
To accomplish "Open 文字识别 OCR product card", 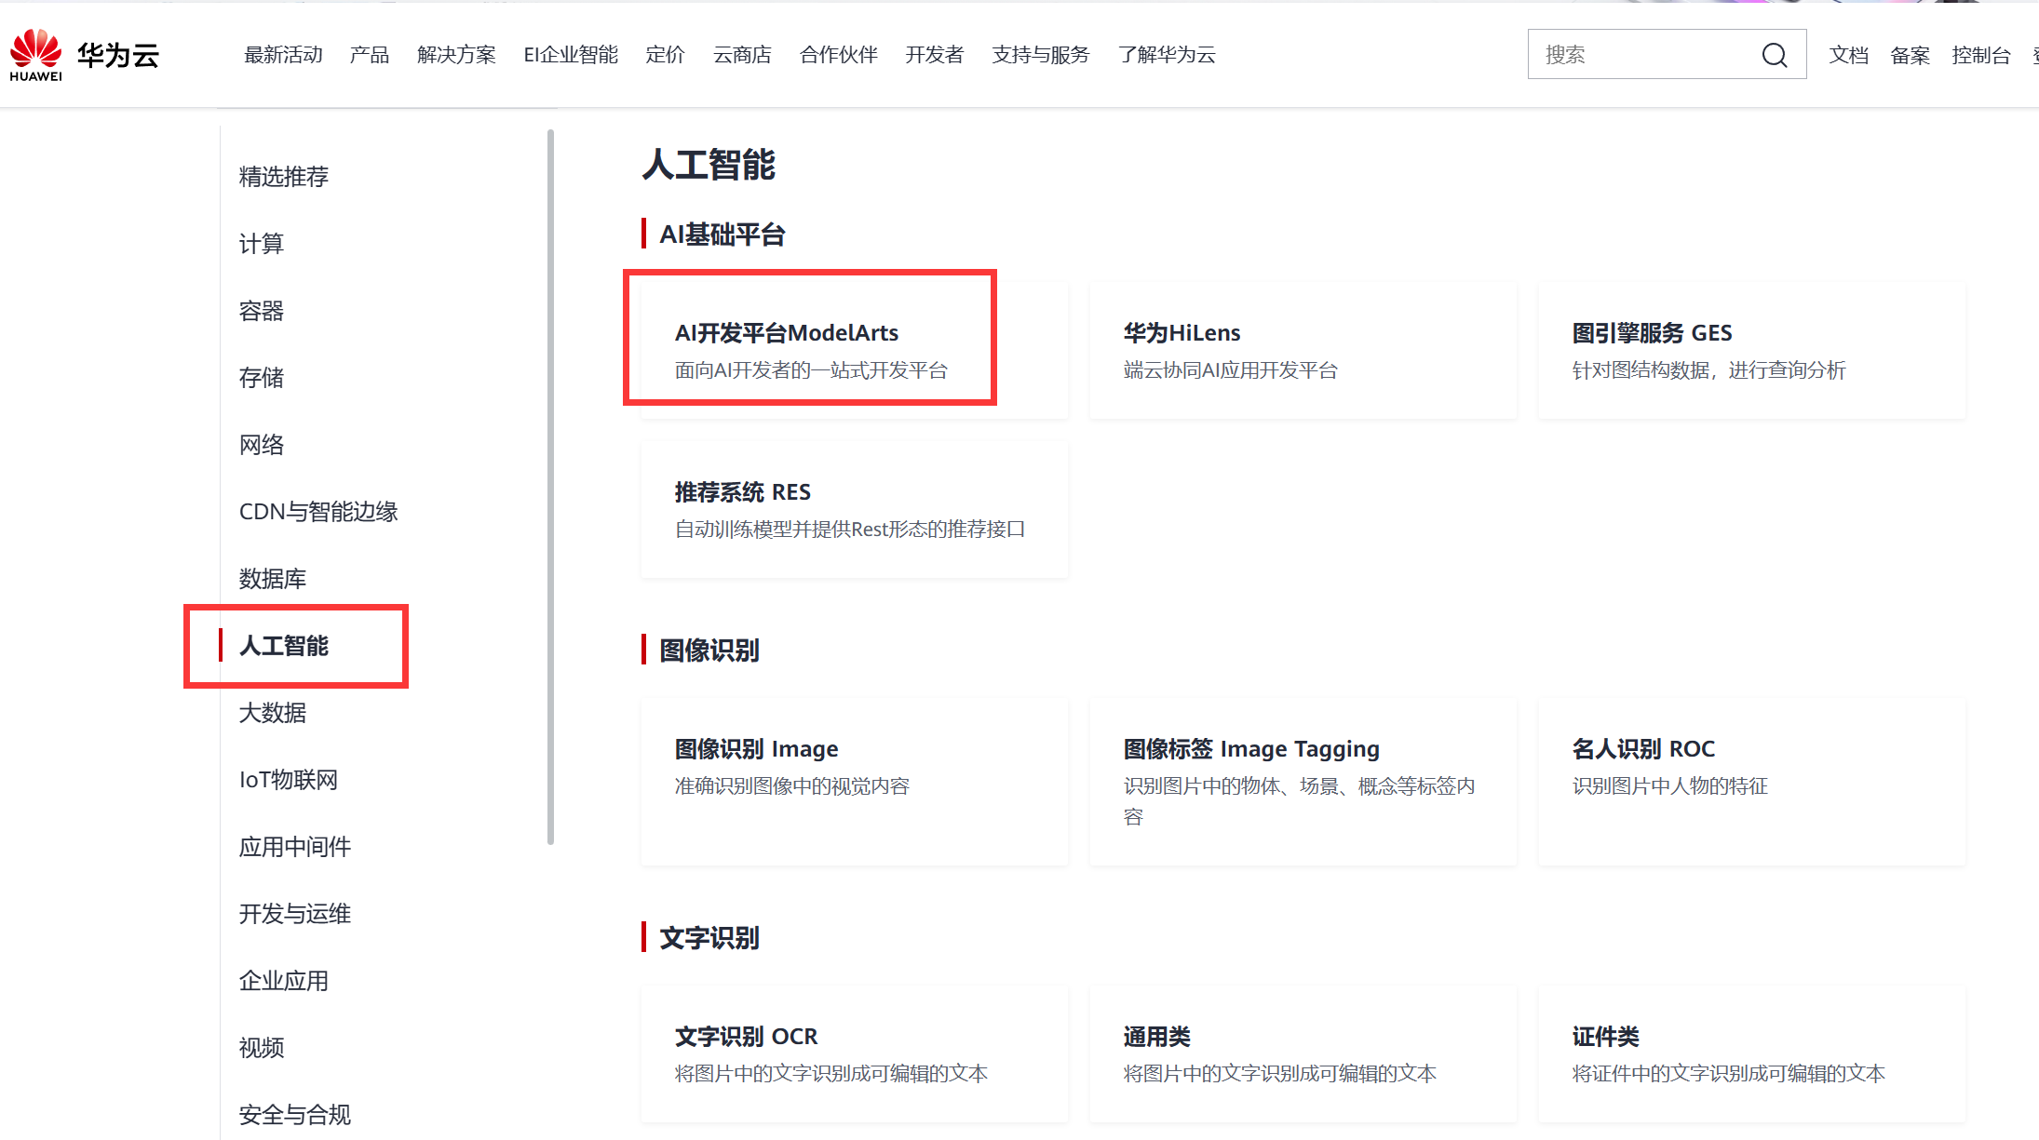I will pos(855,1053).
